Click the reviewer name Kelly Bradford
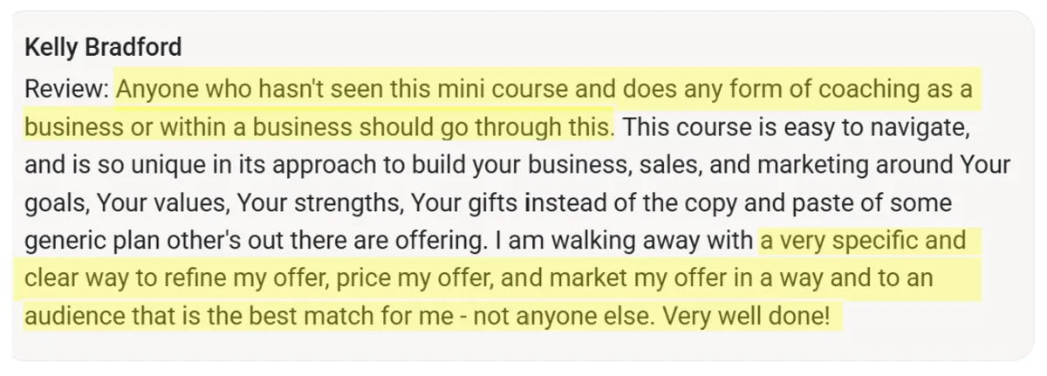Viewport: 1047px width, 376px height. coord(103,47)
